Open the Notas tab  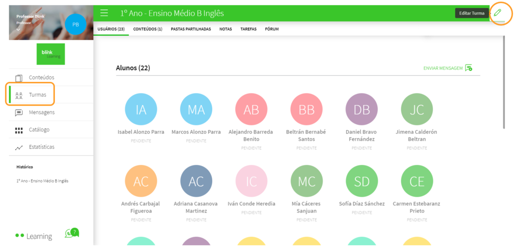[226, 29]
